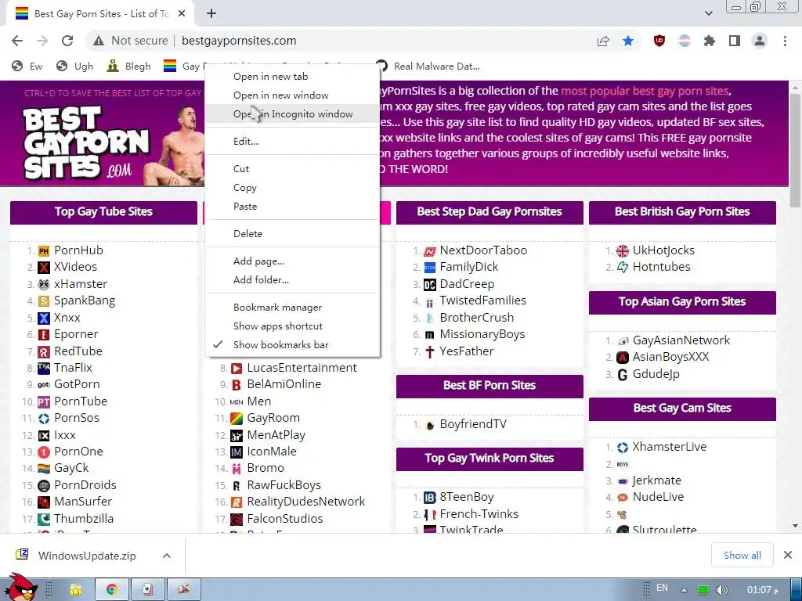This screenshot has height=601, width=802.
Task: Click the Chrome taskbar icon
Action: click(x=111, y=590)
